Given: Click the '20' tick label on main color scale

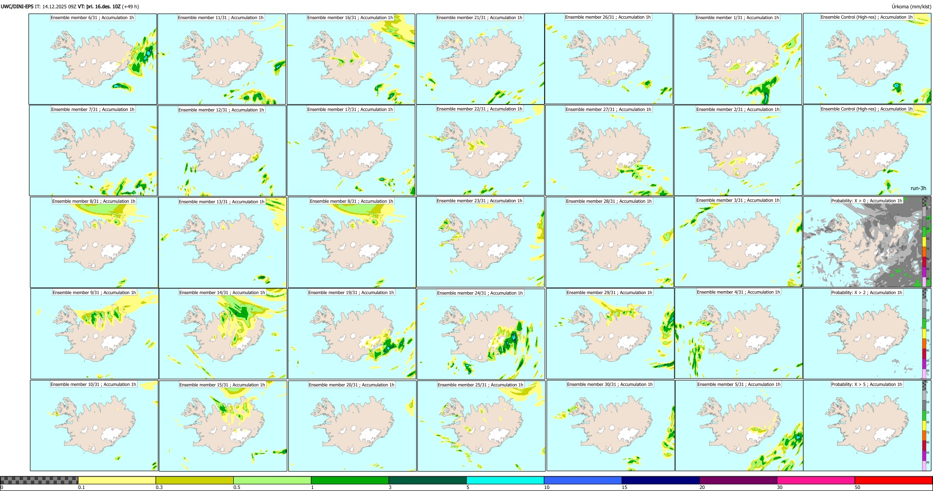Looking at the screenshot, I should (x=702, y=488).
